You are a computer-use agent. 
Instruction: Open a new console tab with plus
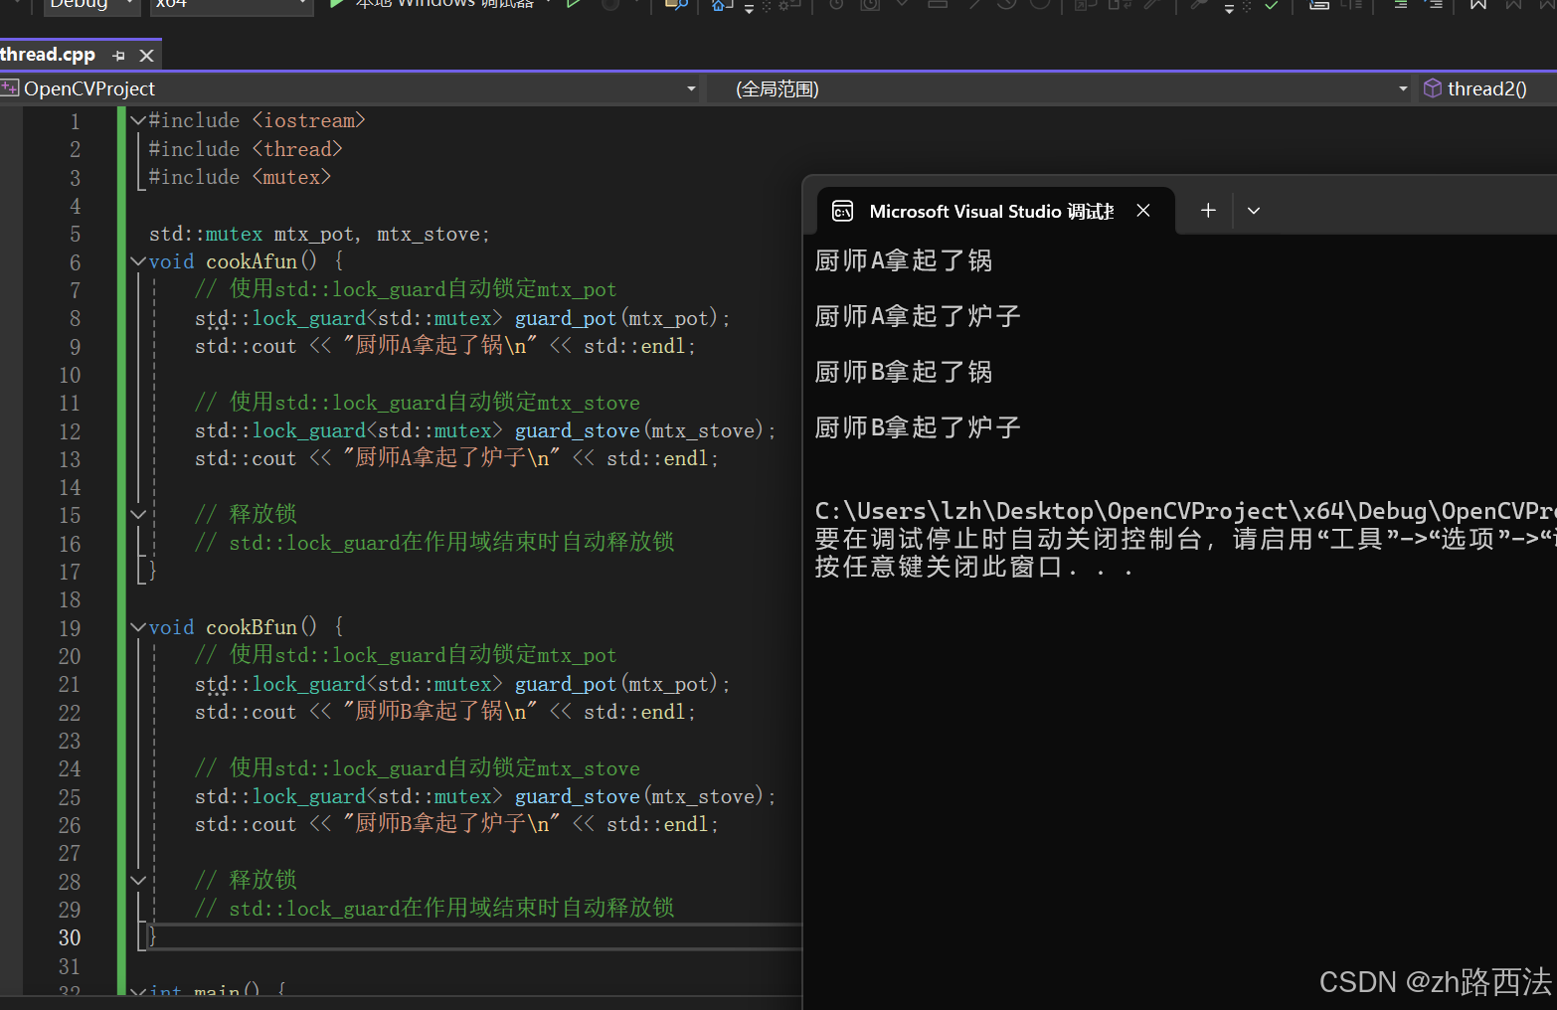(1208, 211)
